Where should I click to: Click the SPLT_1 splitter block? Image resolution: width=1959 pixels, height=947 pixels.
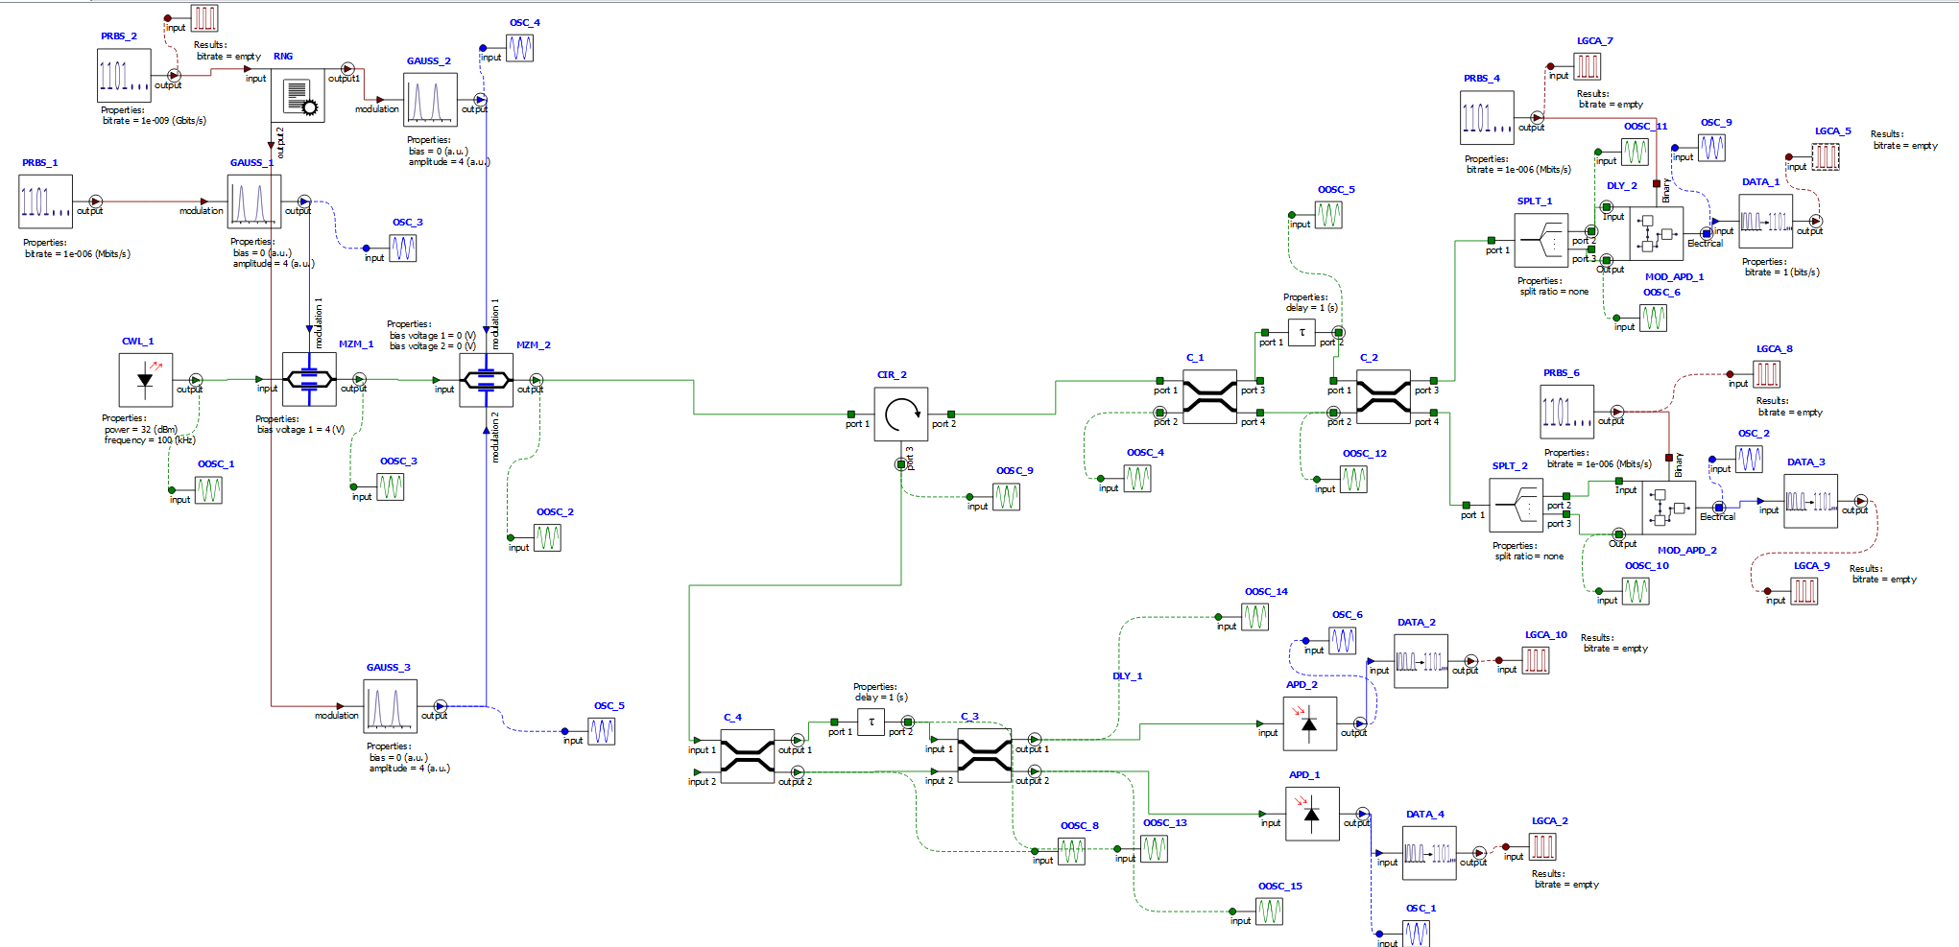point(1541,240)
